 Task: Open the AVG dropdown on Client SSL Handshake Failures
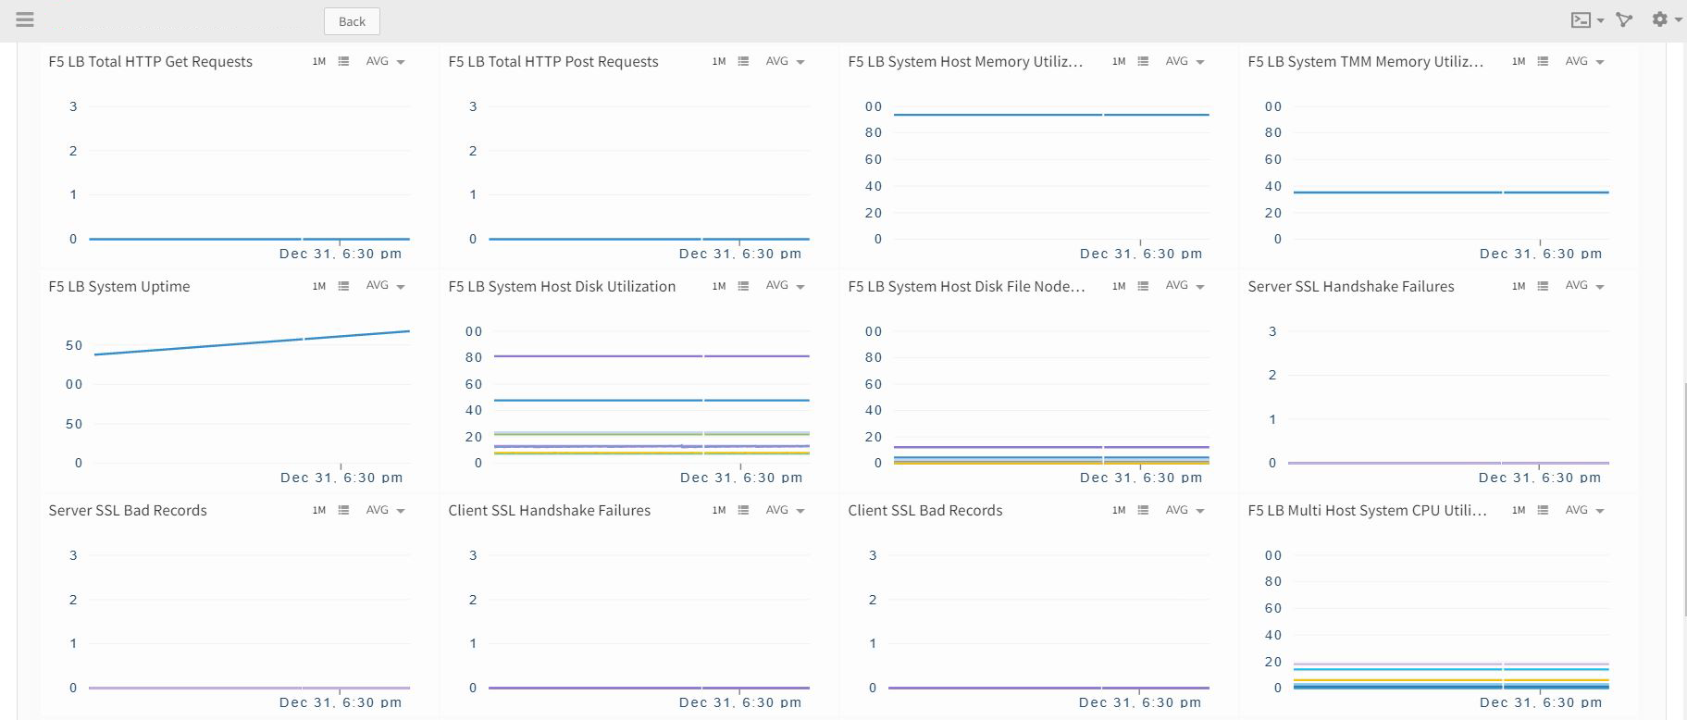783,510
